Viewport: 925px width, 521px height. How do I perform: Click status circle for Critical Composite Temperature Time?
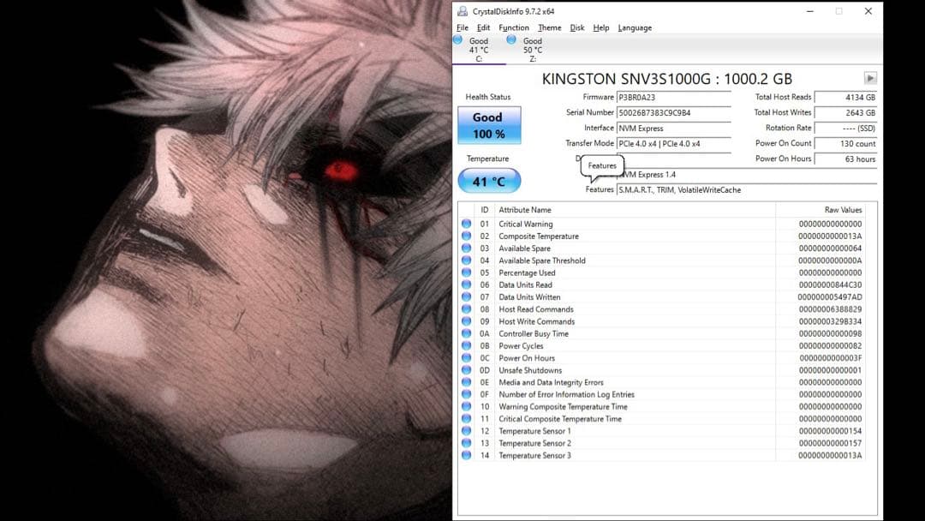pyautogui.click(x=466, y=419)
